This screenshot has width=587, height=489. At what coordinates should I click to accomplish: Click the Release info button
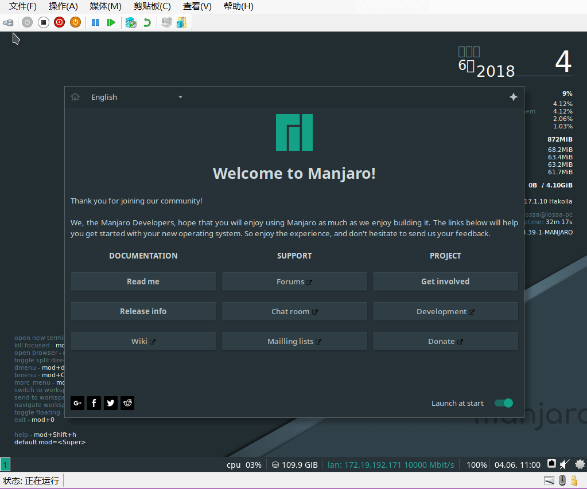tap(143, 311)
